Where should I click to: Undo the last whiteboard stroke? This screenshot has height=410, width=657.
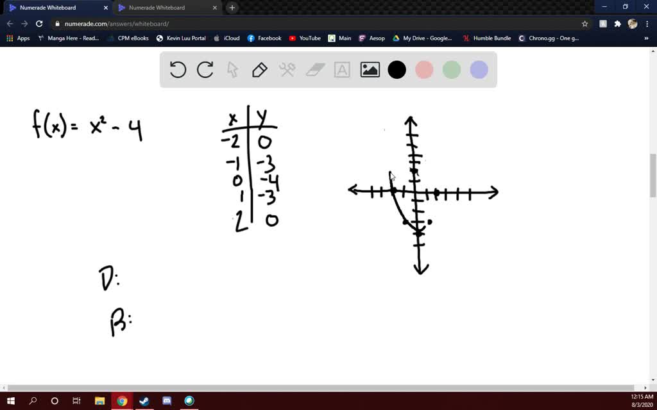(178, 70)
